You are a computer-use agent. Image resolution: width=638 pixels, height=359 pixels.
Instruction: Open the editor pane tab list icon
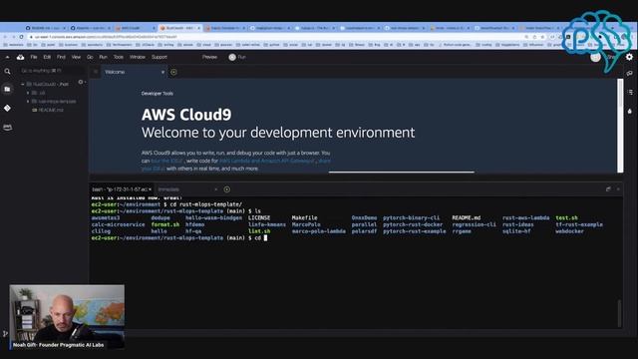coord(96,72)
